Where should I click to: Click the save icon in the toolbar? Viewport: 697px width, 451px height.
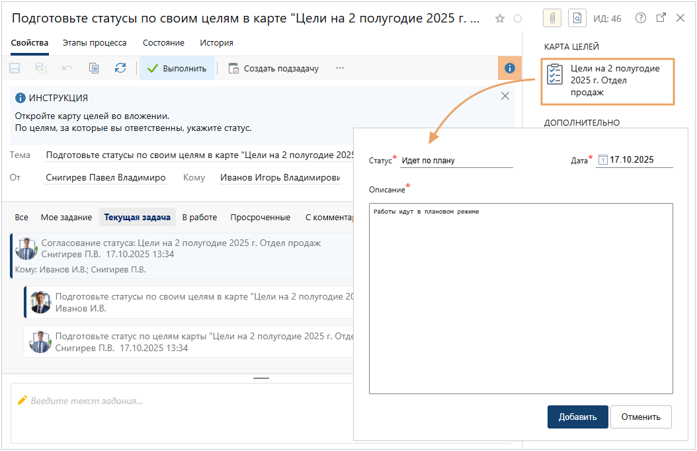click(15, 68)
